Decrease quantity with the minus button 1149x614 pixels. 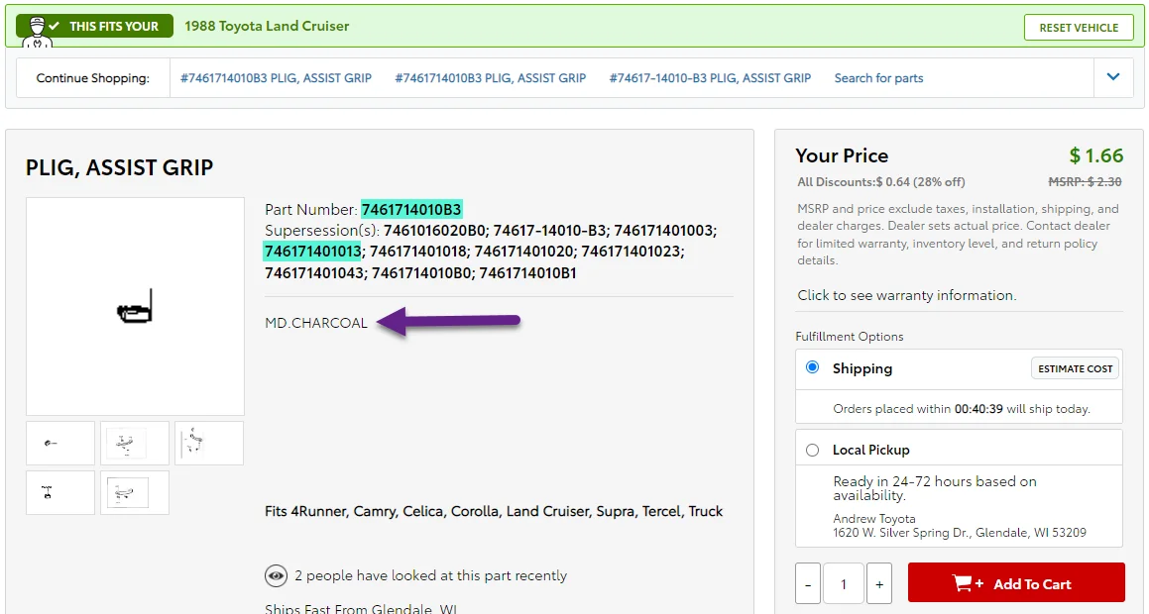pyautogui.click(x=808, y=584)
